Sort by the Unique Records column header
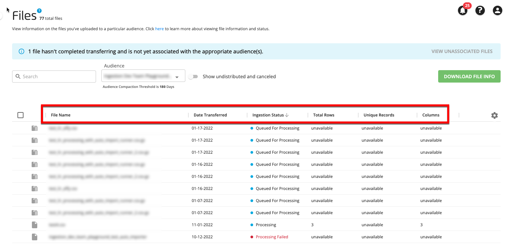Screen dimensions: 509x244 (379, 115)
